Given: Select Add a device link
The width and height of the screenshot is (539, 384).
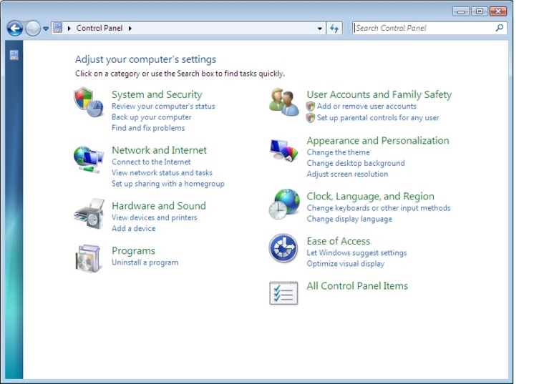Looking at the screenshot, I should pos(133,228).
